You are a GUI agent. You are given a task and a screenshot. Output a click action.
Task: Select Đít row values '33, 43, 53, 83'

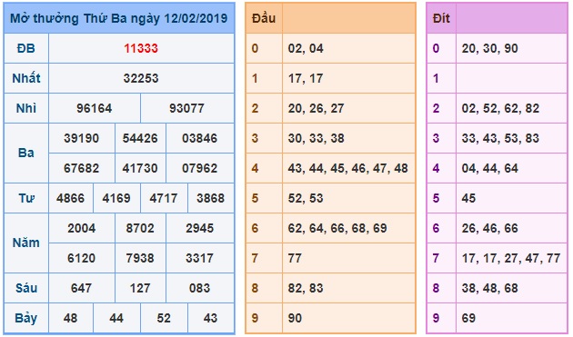point(500,138)
